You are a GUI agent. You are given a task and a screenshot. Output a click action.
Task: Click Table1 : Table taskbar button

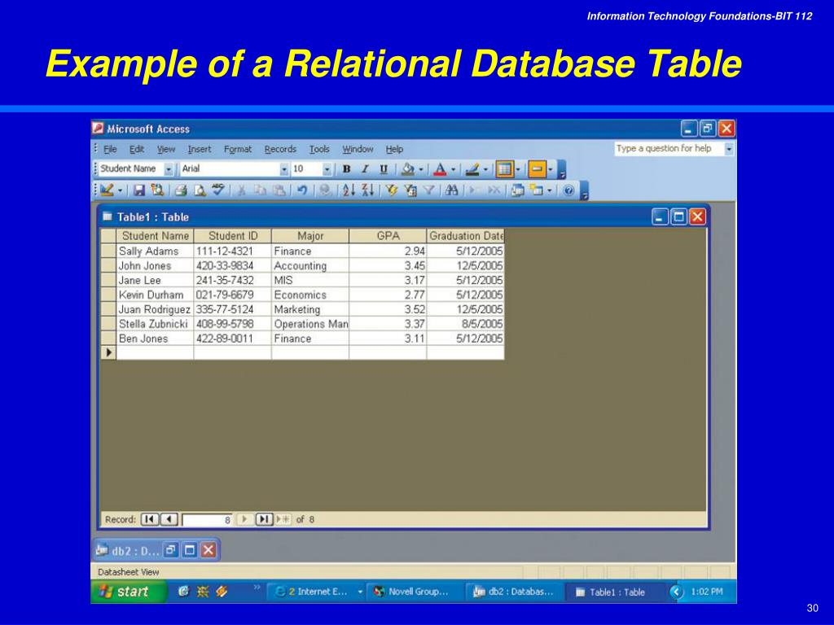[x=614, y=592]
